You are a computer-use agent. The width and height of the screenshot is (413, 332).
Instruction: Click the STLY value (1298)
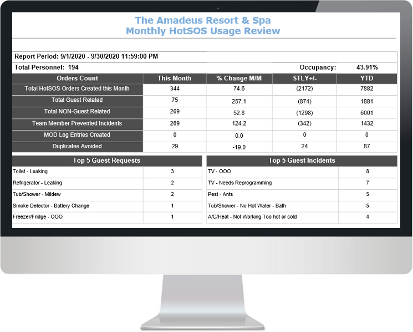pyautogui.click(x=304, y=113)
